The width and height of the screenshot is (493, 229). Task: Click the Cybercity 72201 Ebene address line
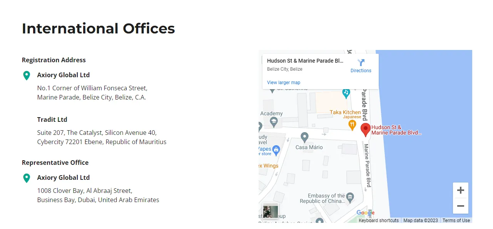[102, 142]
